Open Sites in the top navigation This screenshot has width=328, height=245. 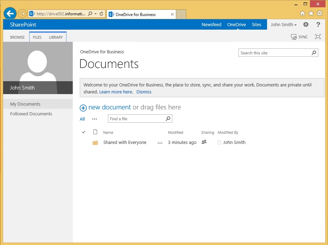[x=257, y=24]
